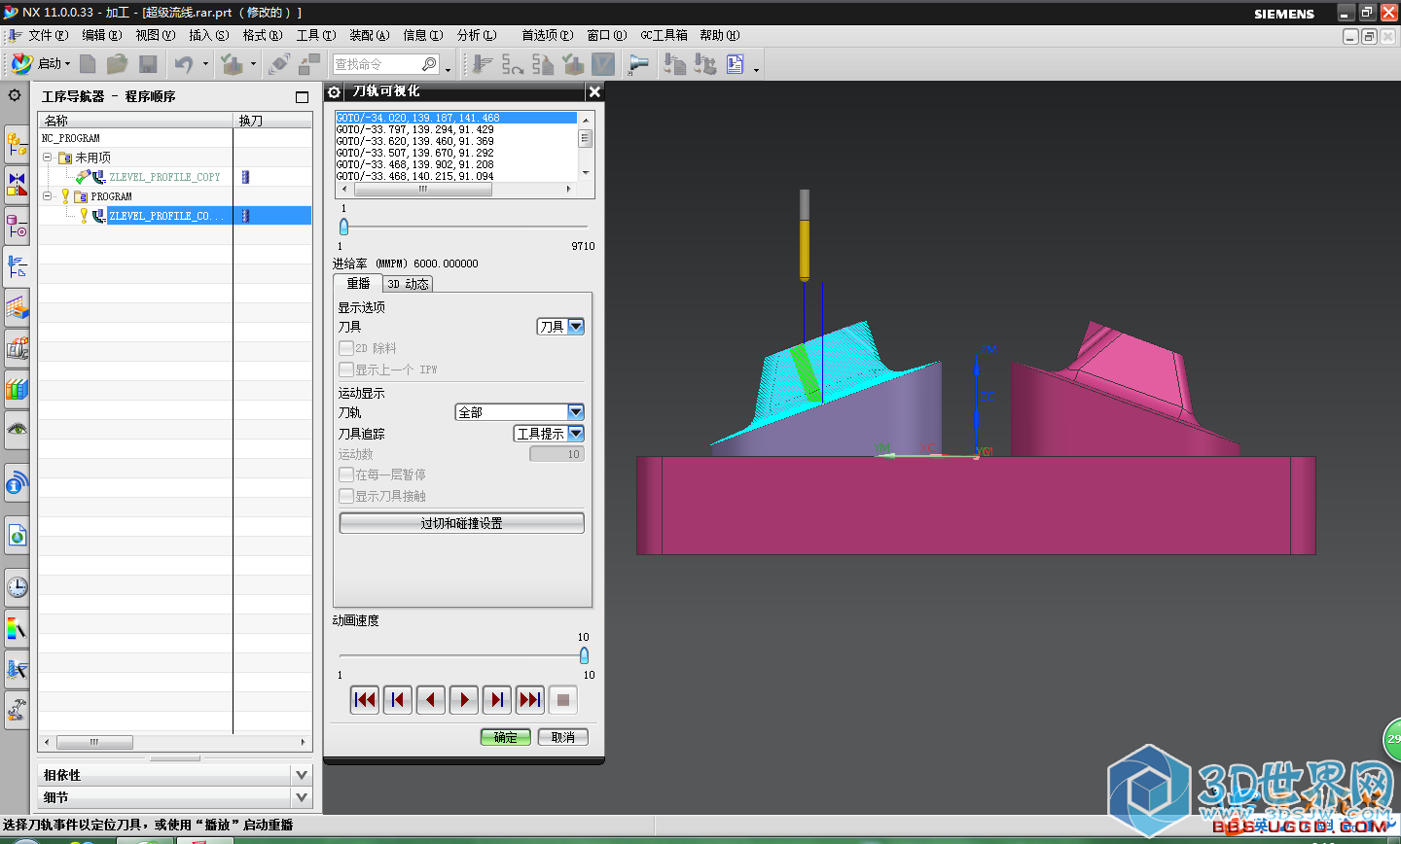Collapse the PROGRAM tree node
The height and width of the screenshot is (844, 1401).
click(x=47, y=196)
